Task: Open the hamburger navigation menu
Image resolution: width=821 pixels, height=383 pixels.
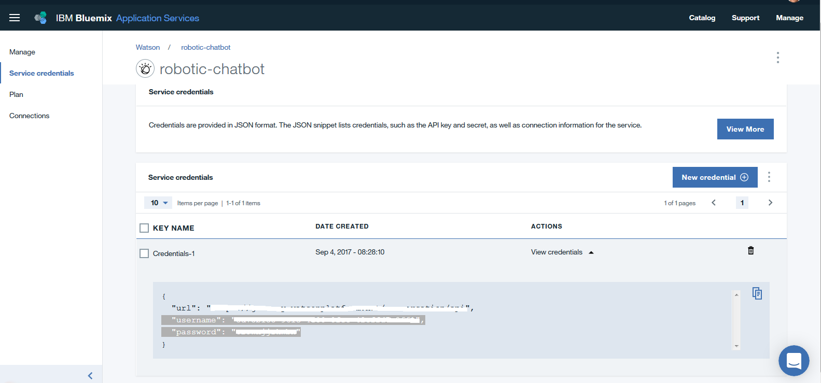Action: (x=15, y=18)
